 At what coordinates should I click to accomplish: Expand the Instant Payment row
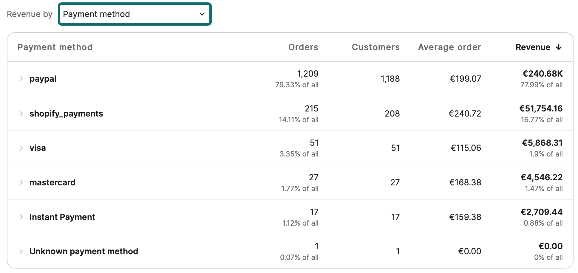tap(21, 217)
